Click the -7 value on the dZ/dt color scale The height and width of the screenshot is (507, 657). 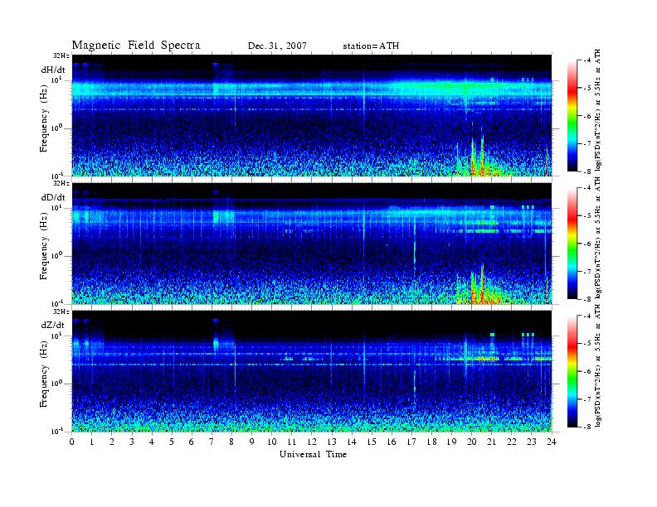tap(588, 399)
